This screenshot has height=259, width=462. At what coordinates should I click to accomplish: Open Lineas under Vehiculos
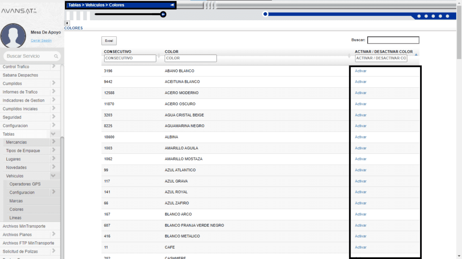point(15,218)
